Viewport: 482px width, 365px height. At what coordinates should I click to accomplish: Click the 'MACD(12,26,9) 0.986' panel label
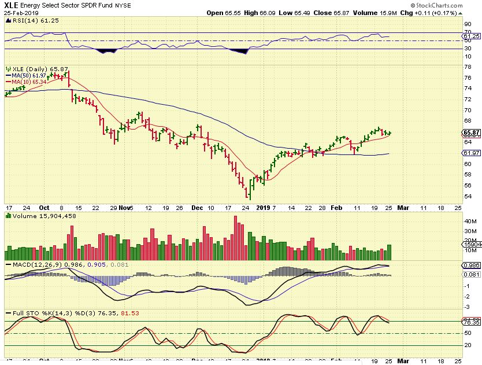point(49,265)
